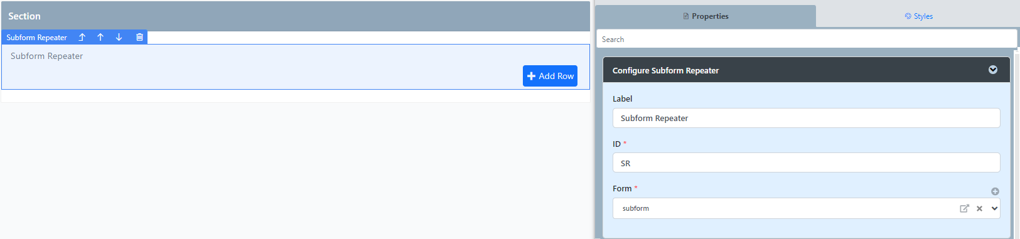
Task: Click the Add Row button
Action: (x=550, y=76)
